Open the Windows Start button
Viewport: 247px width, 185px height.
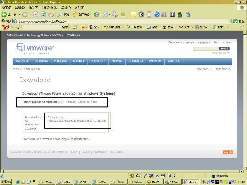[x=6, y=182]
